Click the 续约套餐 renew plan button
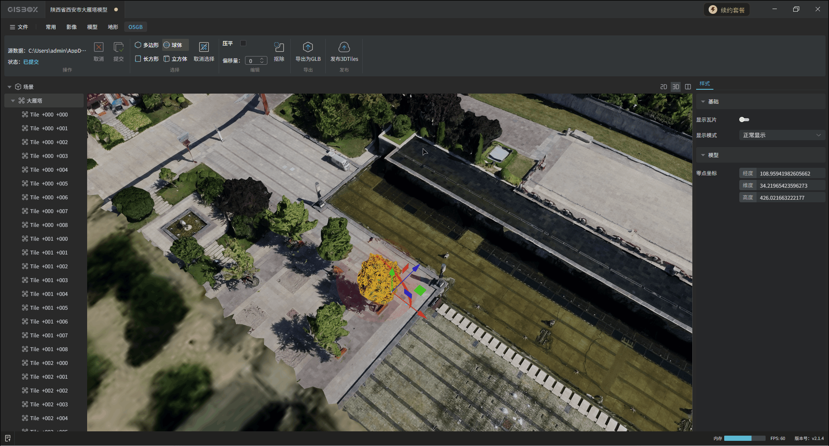The width and height of the screenshot is (829, 446). pyautogui.click(x=727, y=9)
